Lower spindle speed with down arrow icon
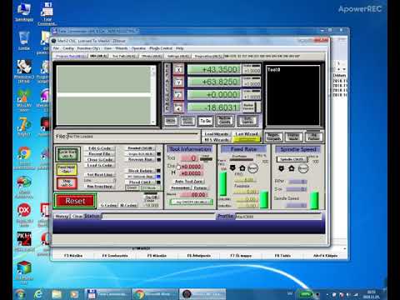The height and width of the screenshot is (300, 400). point(282,168)
